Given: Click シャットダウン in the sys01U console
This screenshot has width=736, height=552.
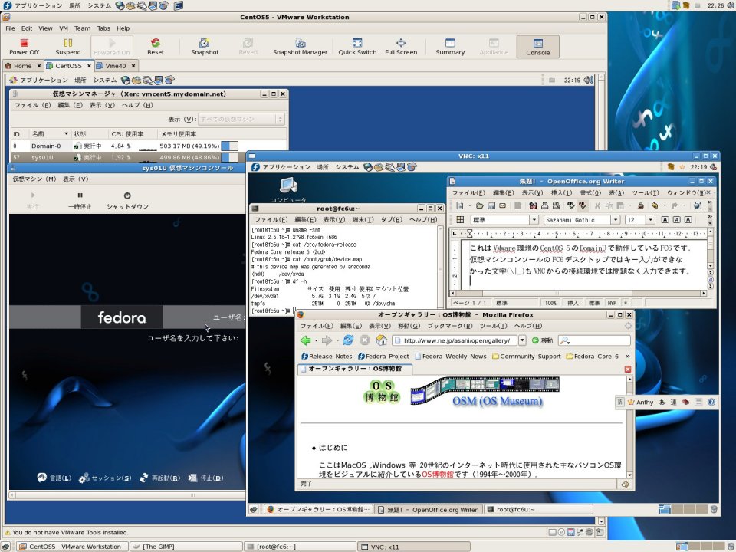Looking at the screenshot, I should pyautogui.click(x=127, y=200).
